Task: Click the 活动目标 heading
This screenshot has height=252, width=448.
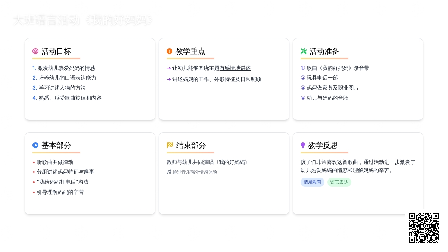Action: click(x=56, y=51)
